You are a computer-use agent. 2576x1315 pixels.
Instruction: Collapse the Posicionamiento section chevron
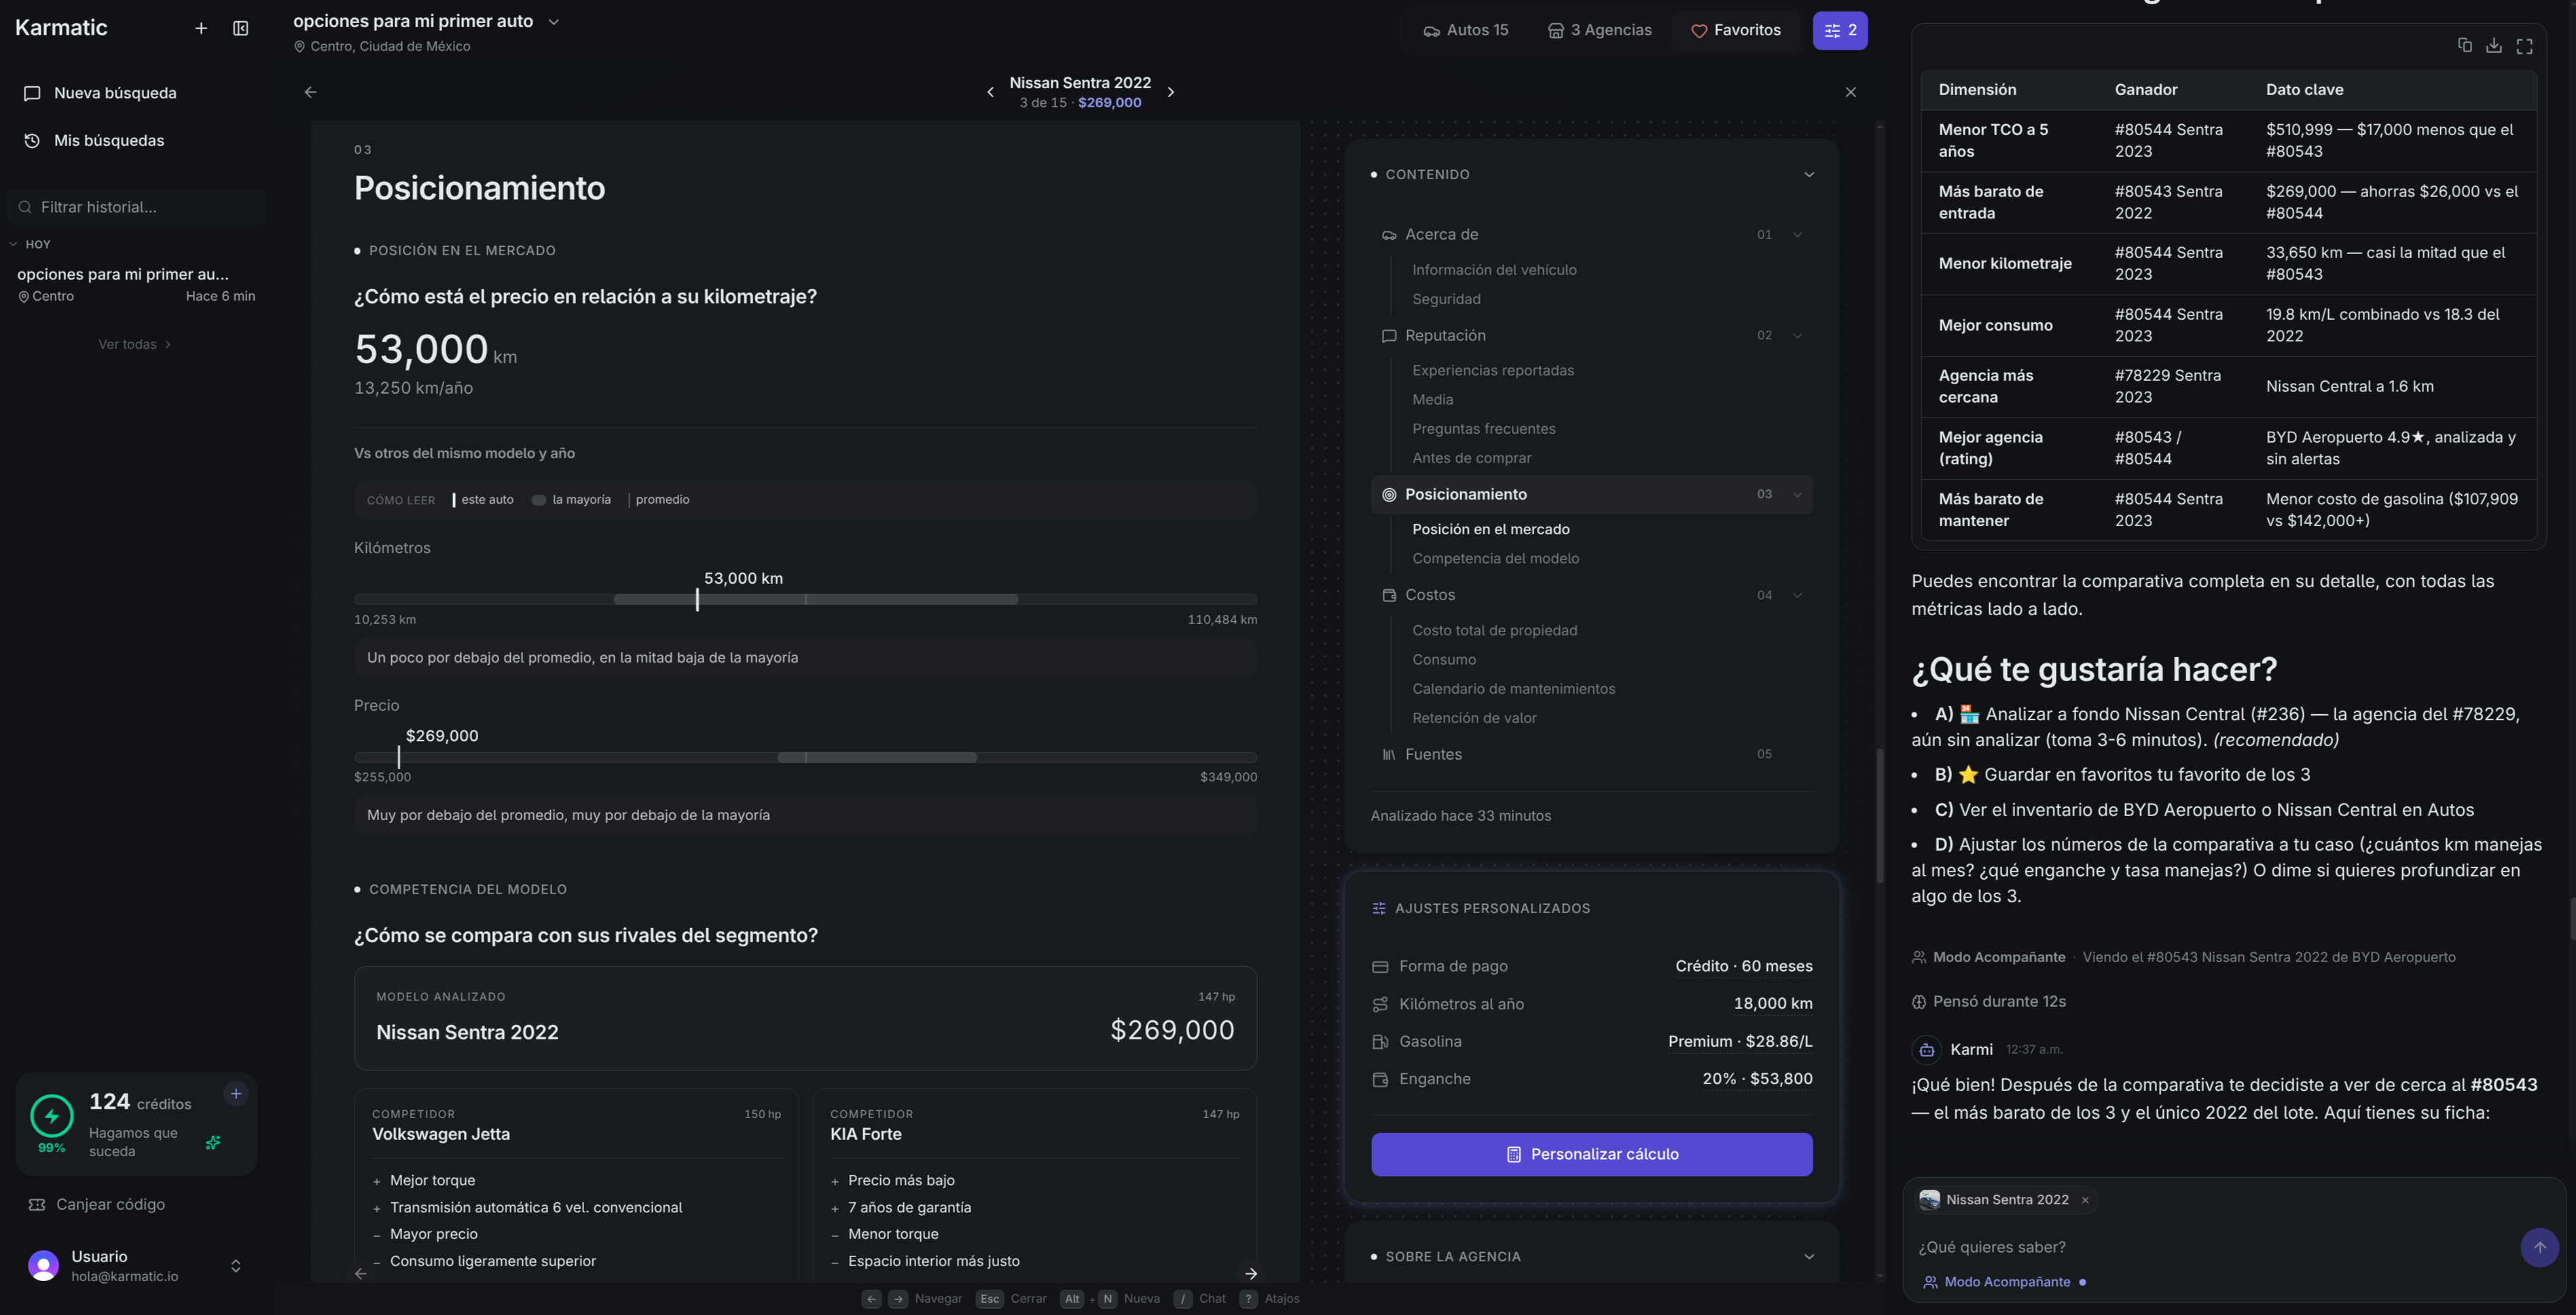1798,495
